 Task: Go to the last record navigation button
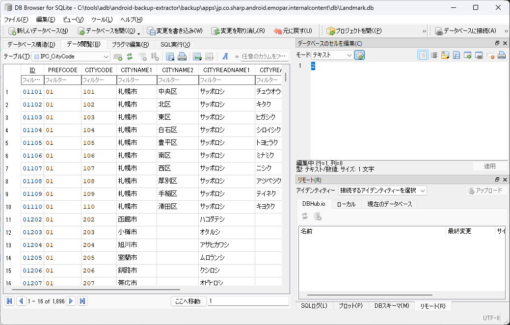point(82,301)
